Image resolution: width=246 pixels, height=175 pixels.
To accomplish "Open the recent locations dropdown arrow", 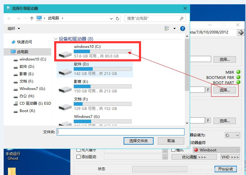I will point(25,18).
